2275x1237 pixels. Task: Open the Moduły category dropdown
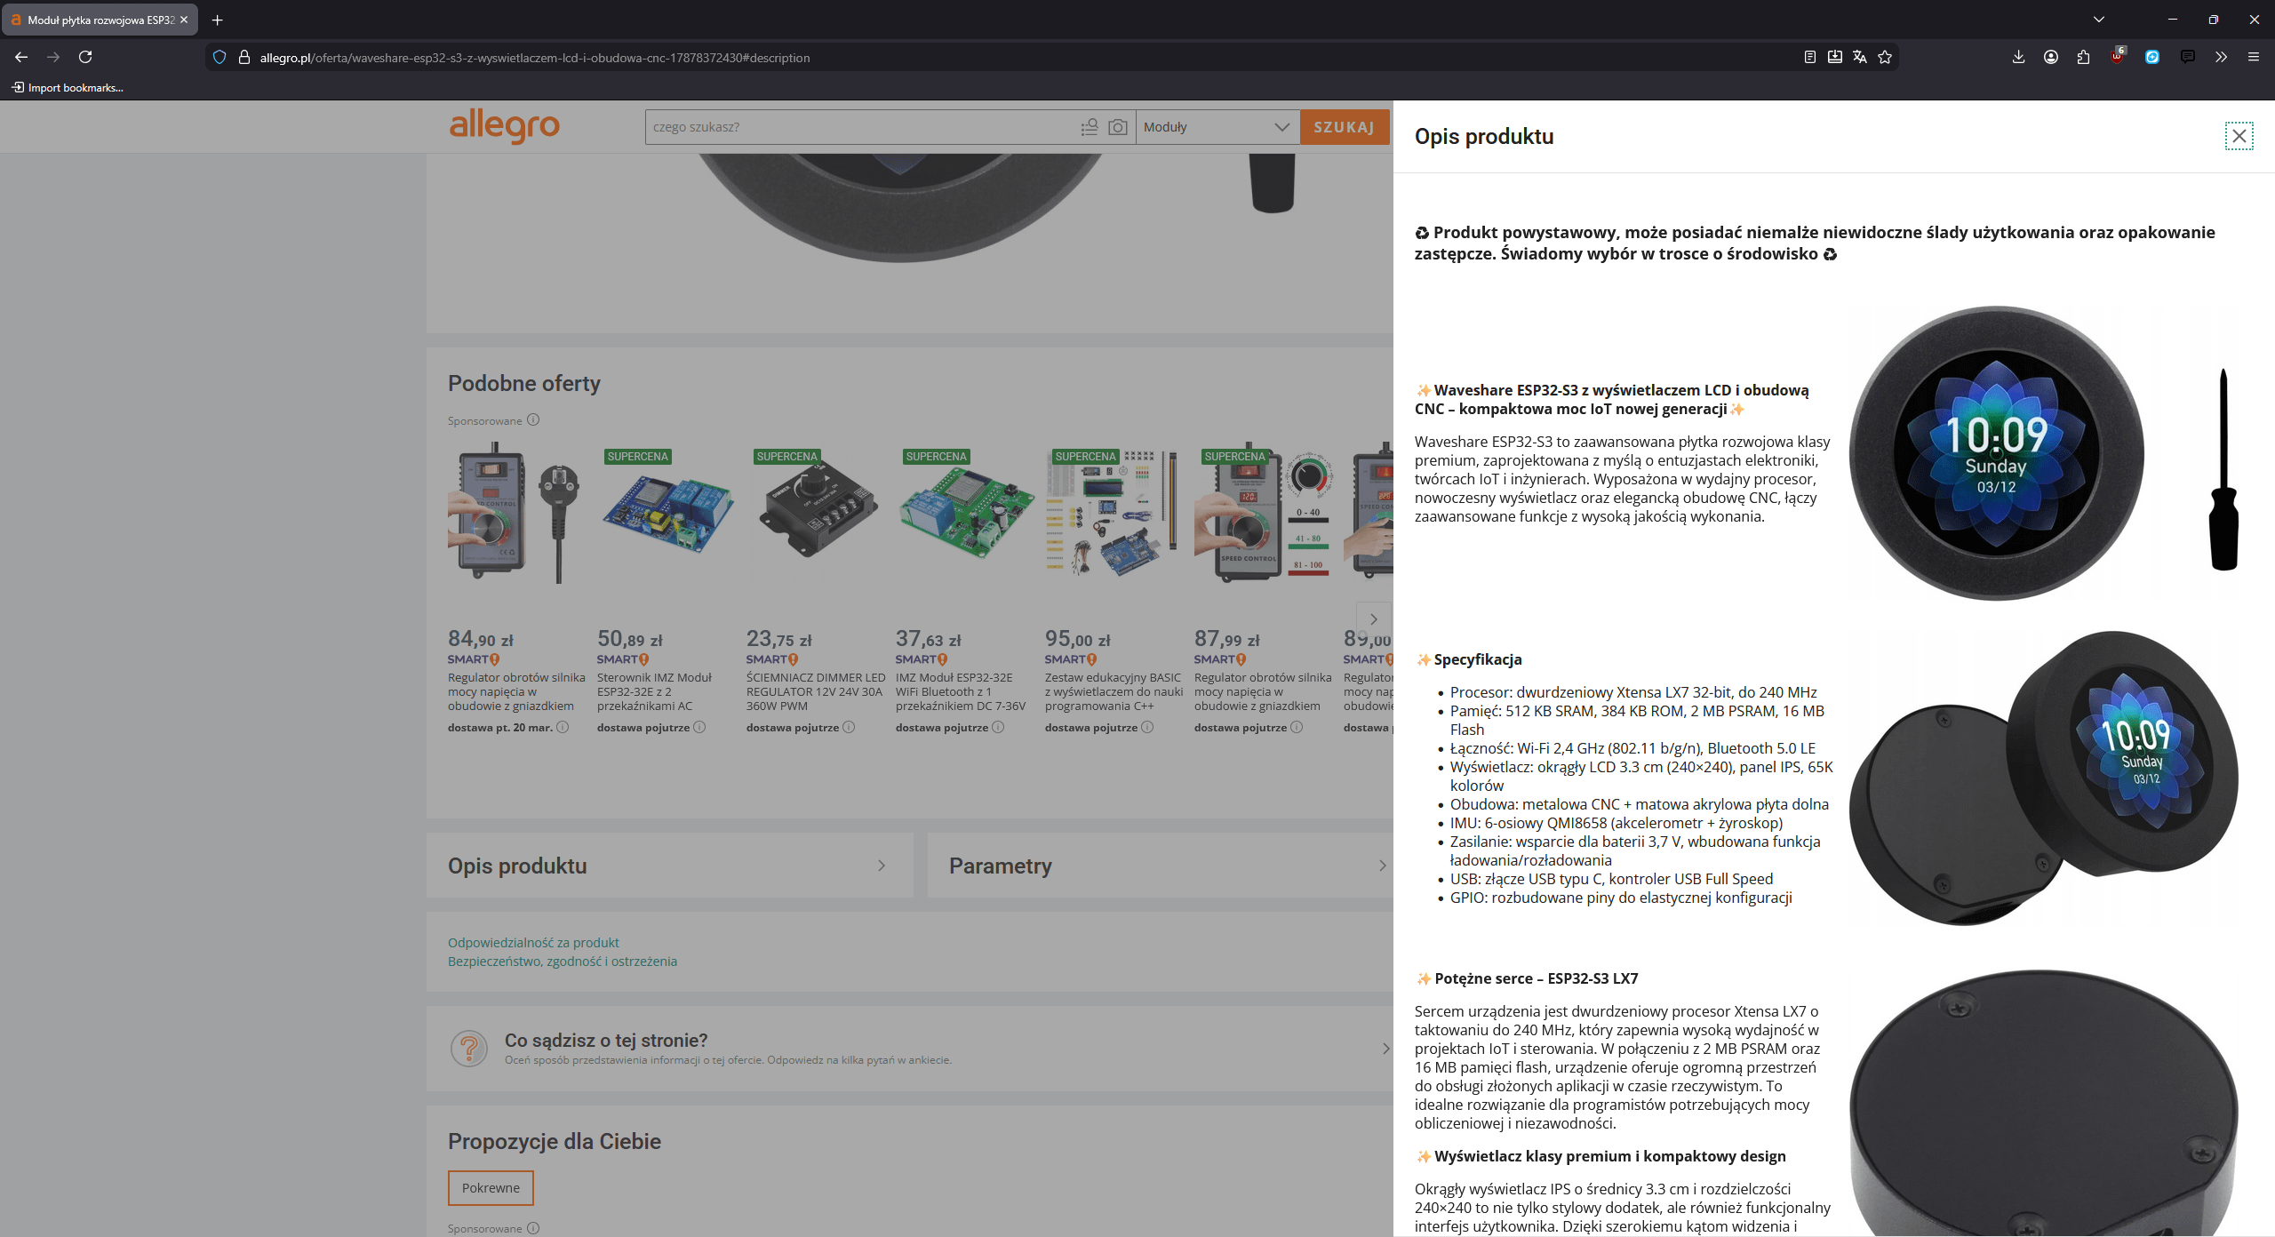click(1216, 127)
